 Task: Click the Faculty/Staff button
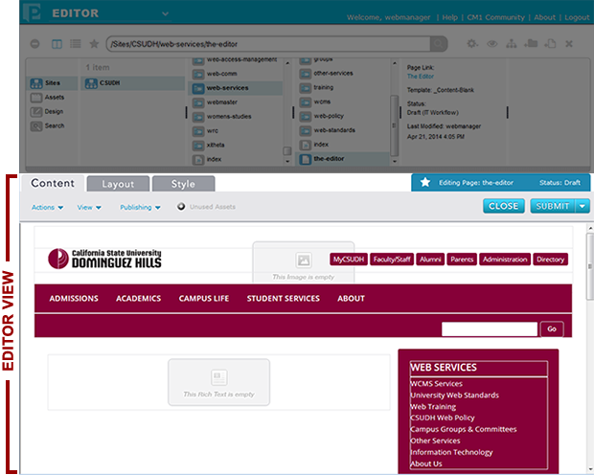click(x=392, y=260)
